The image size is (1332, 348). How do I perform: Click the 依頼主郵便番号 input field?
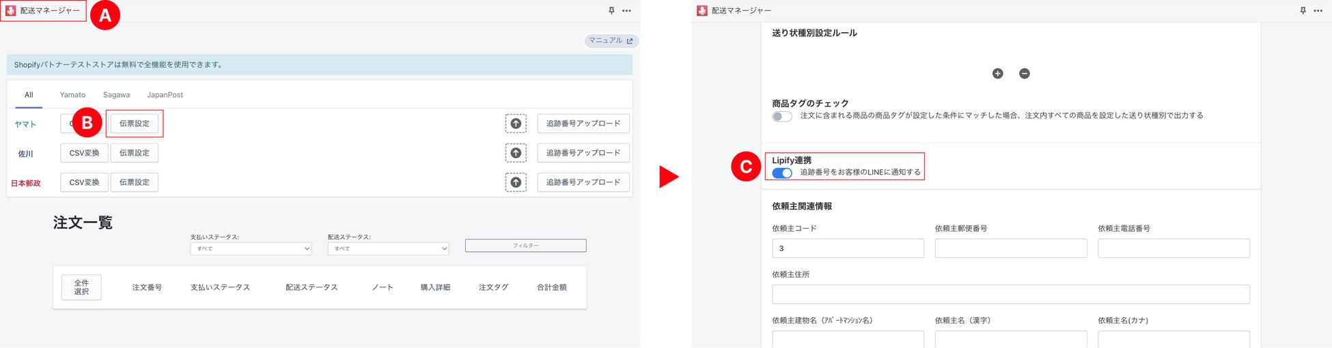pyautogui.click(x=1011, y=248)
